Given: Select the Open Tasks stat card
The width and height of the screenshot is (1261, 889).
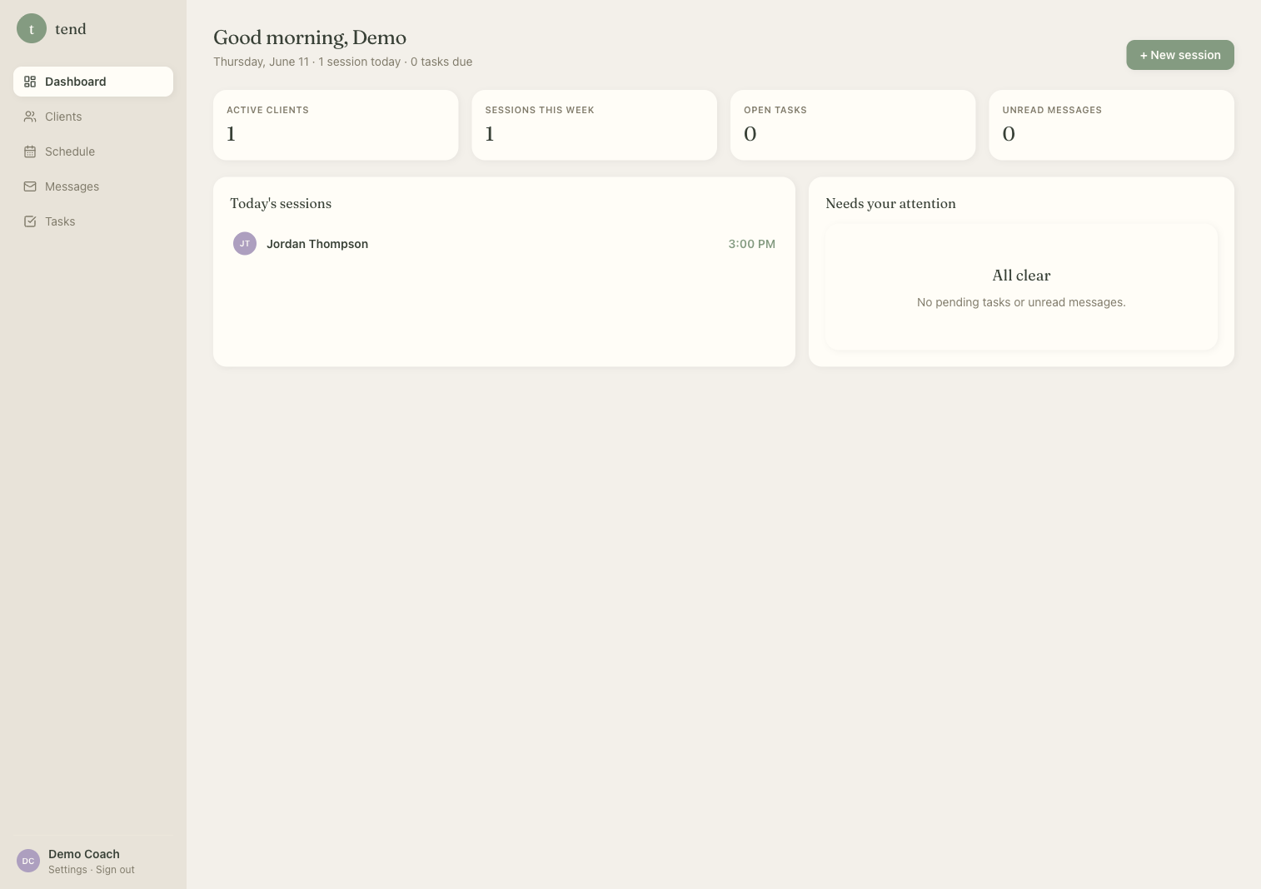Looking at the screenshot, I should click(853, 125).
